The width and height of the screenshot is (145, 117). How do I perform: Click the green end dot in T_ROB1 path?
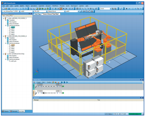[x=63, y=86]
